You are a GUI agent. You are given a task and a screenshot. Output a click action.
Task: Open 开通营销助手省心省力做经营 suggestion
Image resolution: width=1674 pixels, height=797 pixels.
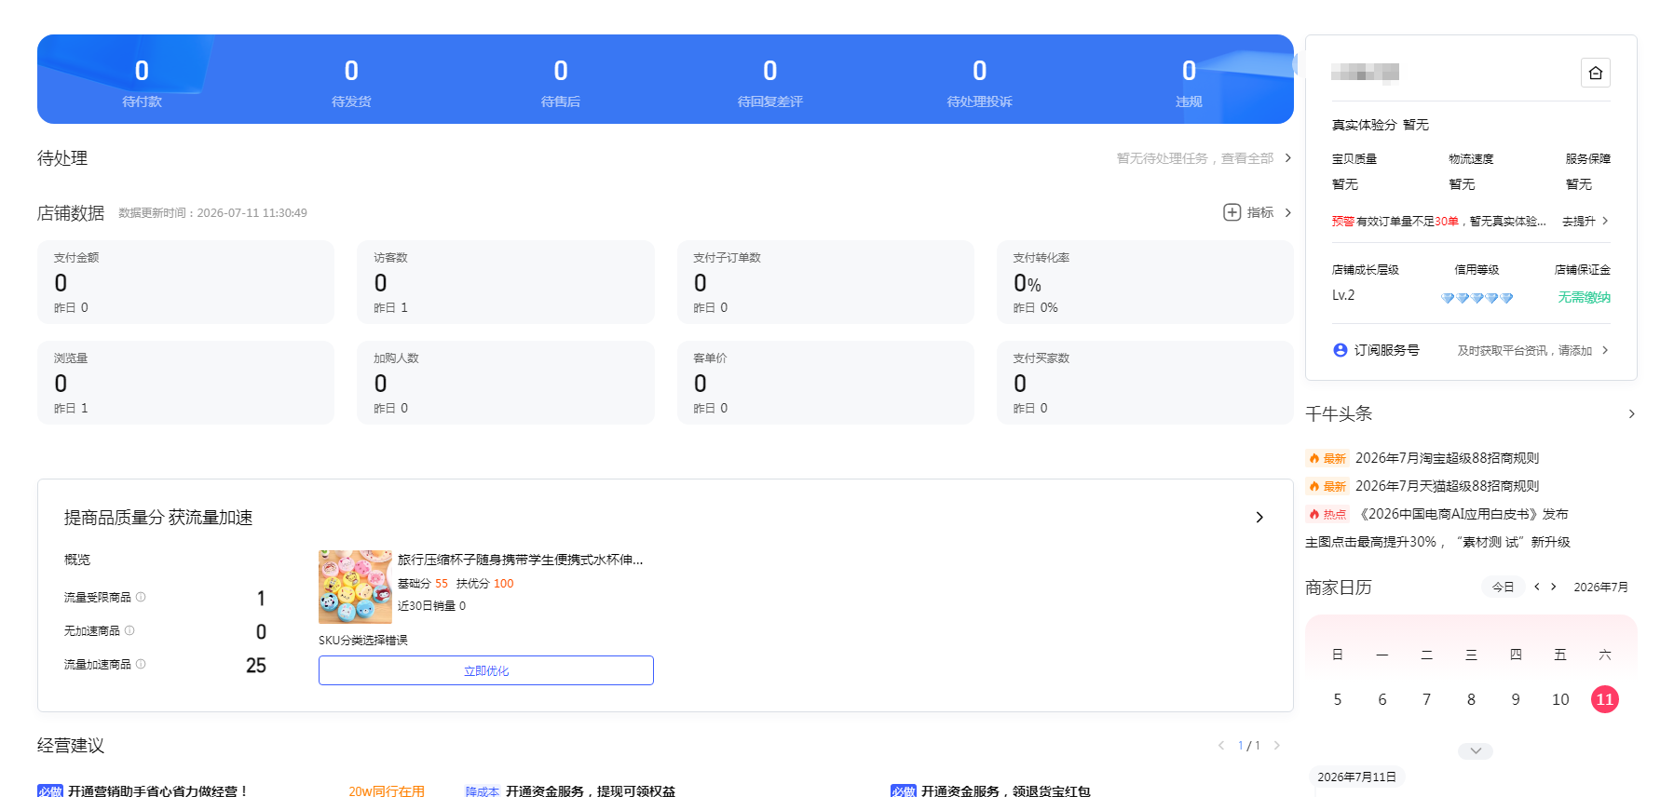157,790
